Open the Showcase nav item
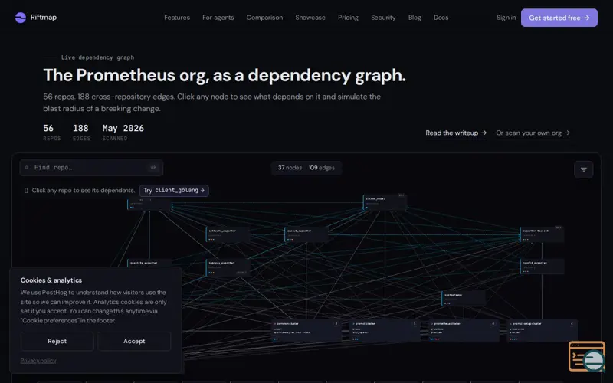 pos(310,18)
